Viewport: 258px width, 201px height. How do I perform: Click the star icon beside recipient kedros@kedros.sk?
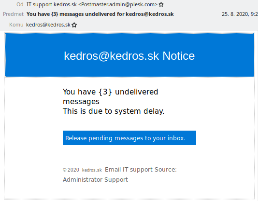click(x=74, y=25)
